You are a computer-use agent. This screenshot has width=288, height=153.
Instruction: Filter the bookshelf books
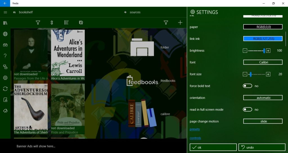38,22
